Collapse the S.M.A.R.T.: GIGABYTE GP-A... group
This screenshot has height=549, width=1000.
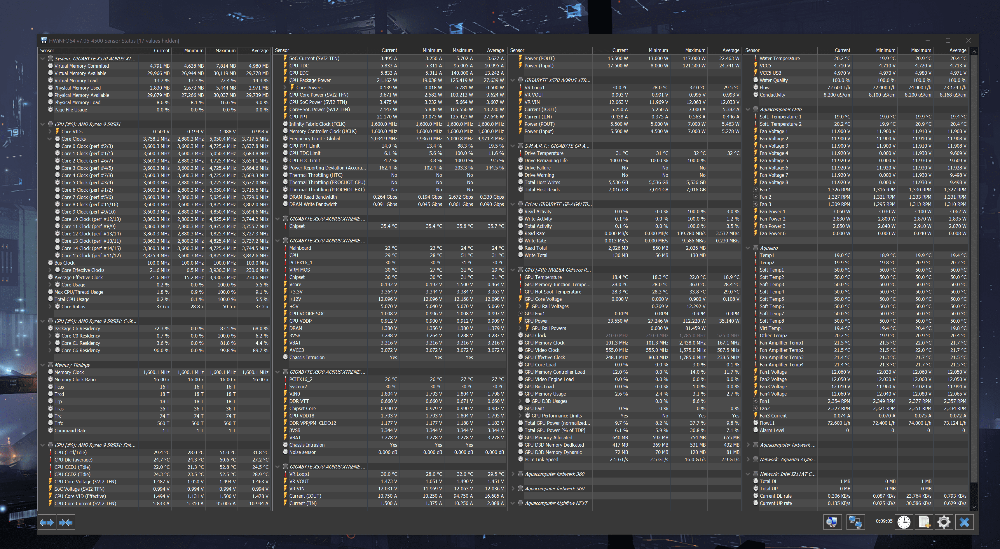[x=513, y=146]
